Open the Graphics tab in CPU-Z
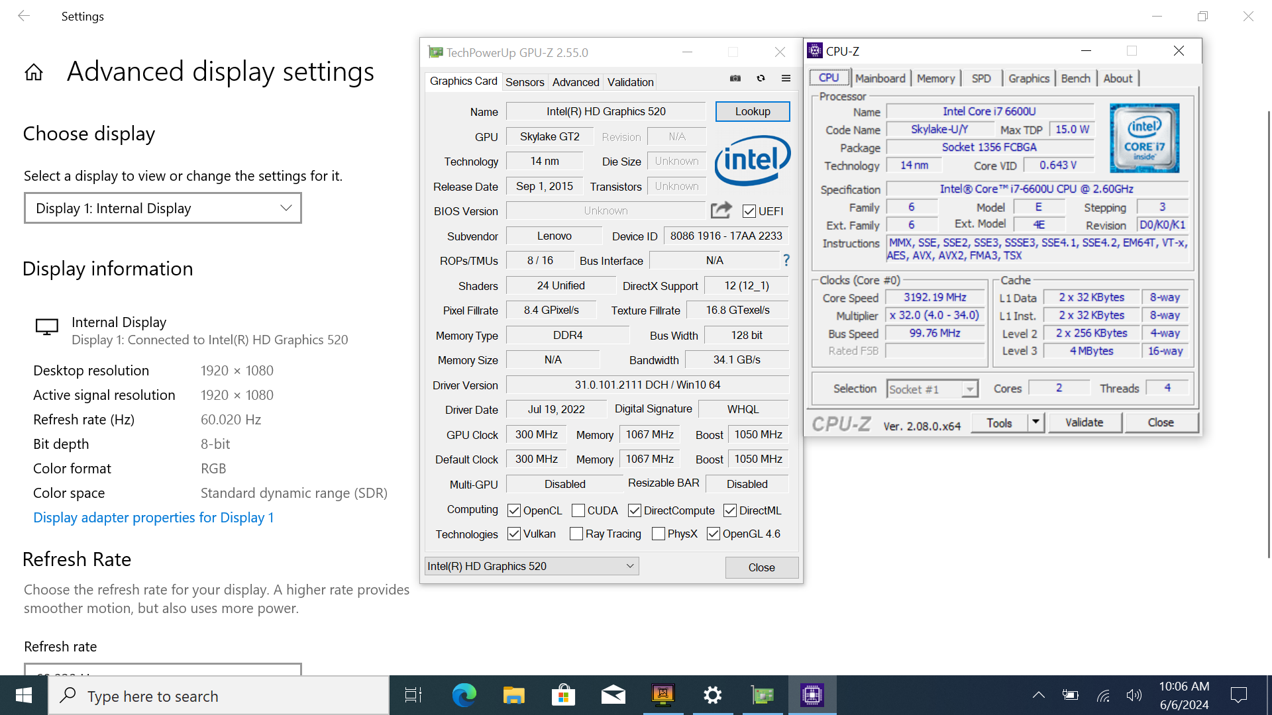Viewport: 1272px width, 715px height. [1029, 78]
